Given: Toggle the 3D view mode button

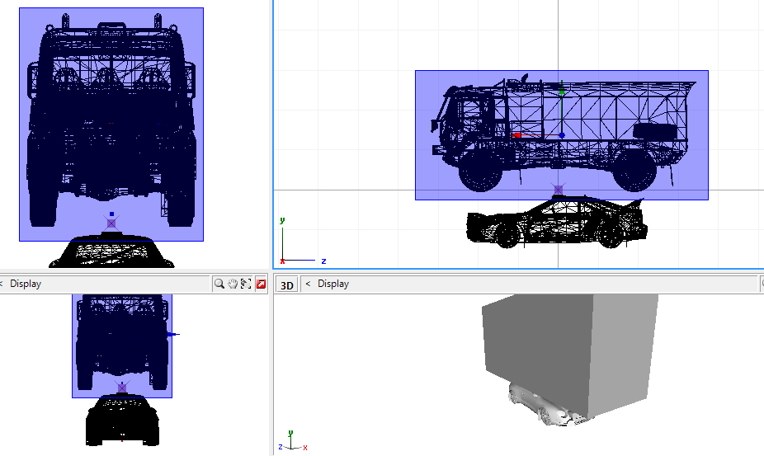Looking at the screenshot, I should [x=286, y=284].
